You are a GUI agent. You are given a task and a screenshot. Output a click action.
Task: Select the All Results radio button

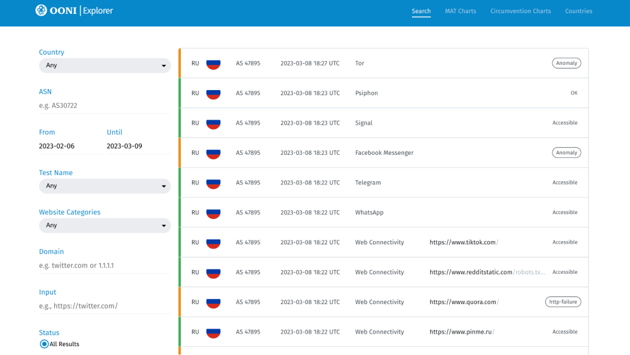click(44, 344)
